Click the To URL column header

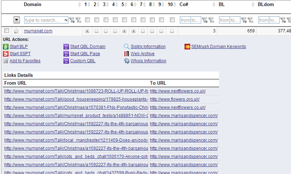[x=158, y=83]
